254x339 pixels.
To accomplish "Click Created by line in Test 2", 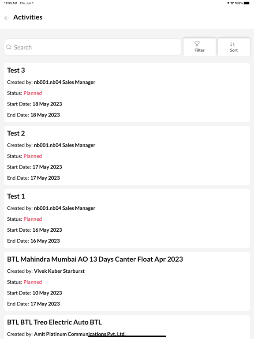I will (51, 145).
